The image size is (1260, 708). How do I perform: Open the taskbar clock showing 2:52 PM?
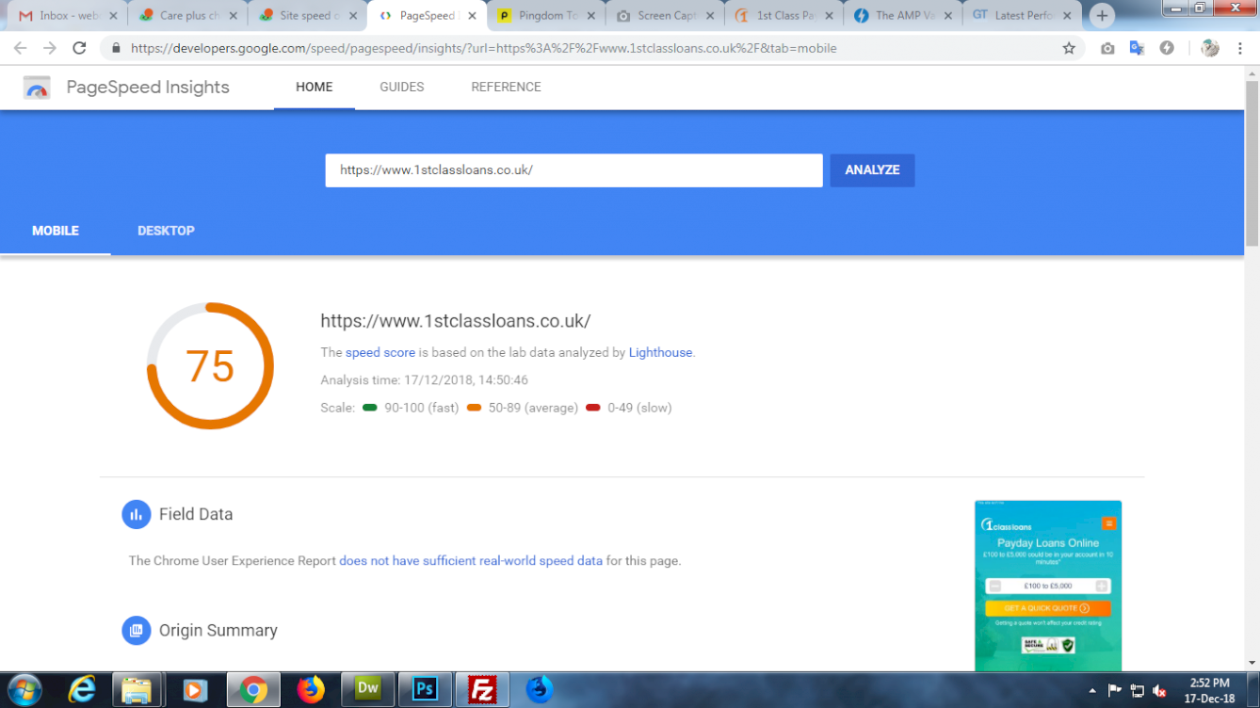[1209, 690]
